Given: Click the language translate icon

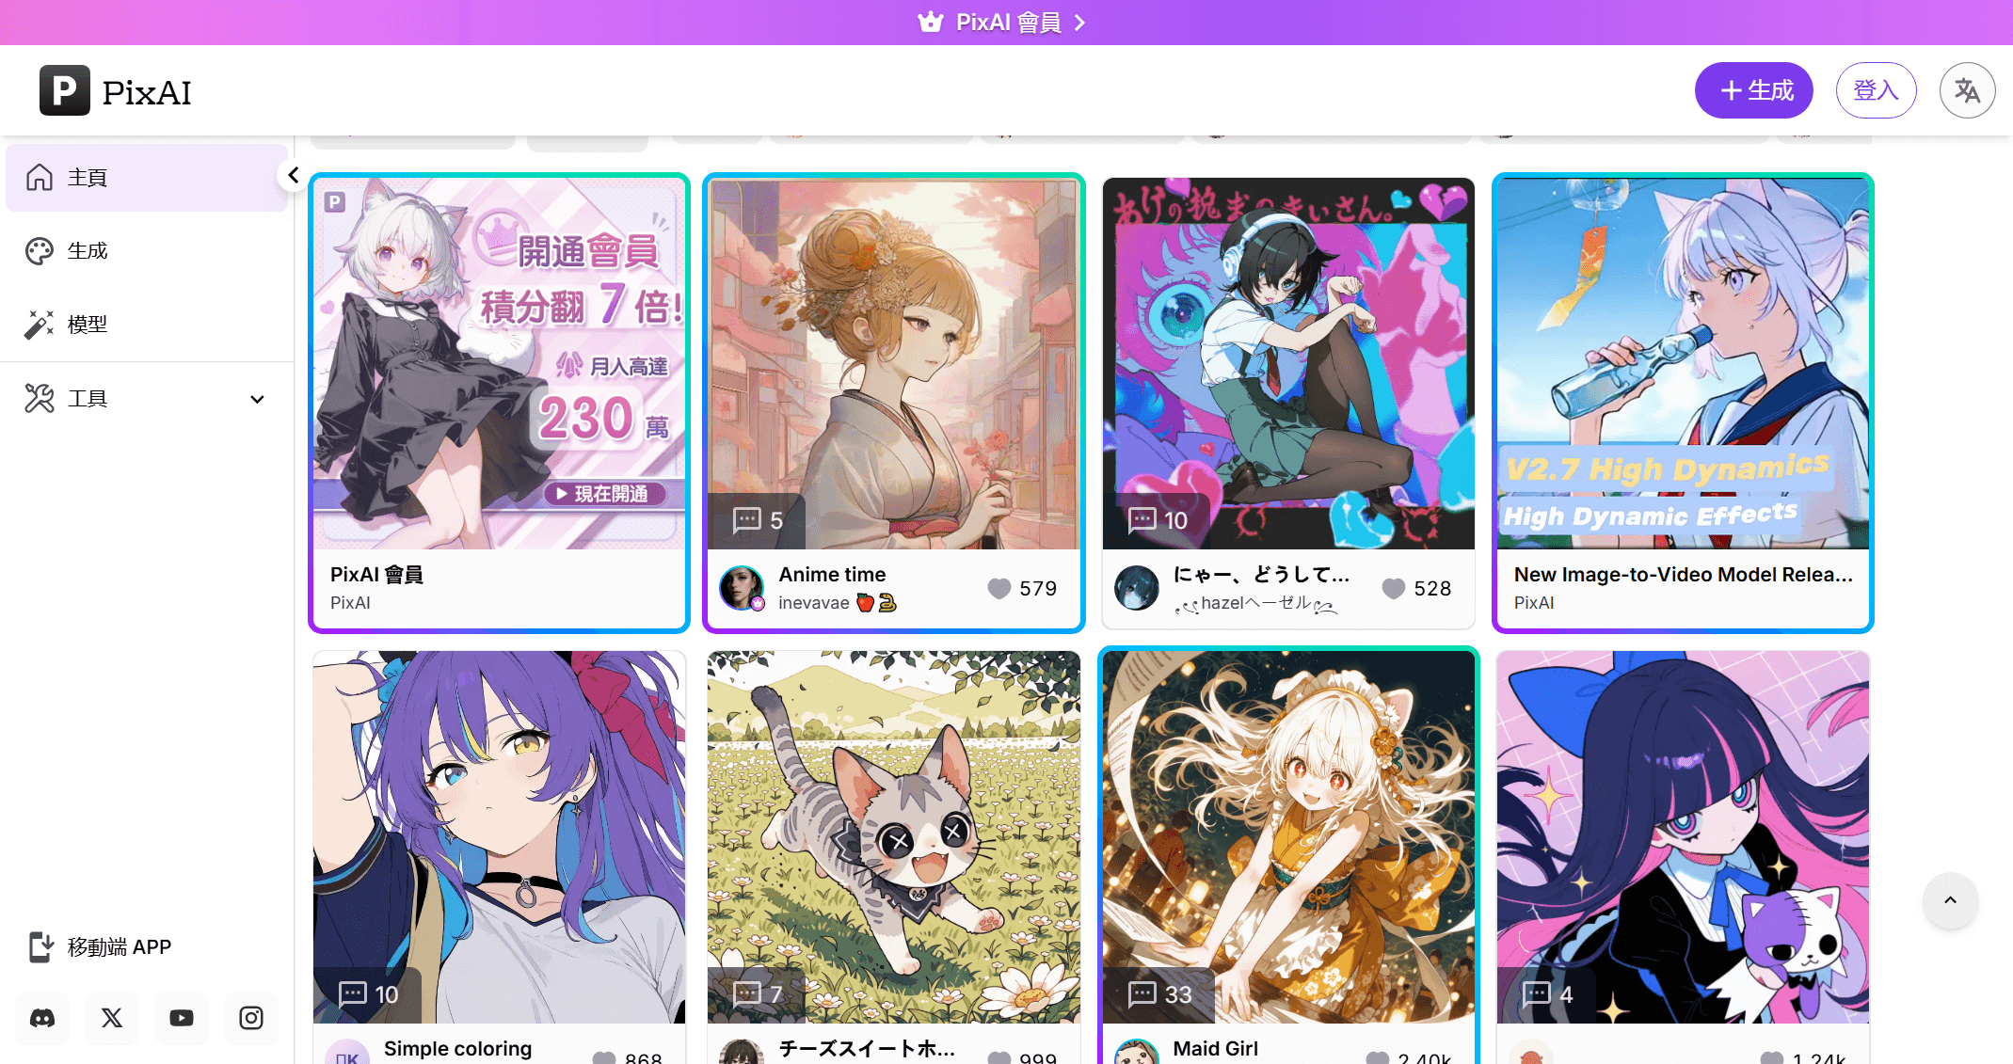Looking at the screenshot, I should 1967,90.
